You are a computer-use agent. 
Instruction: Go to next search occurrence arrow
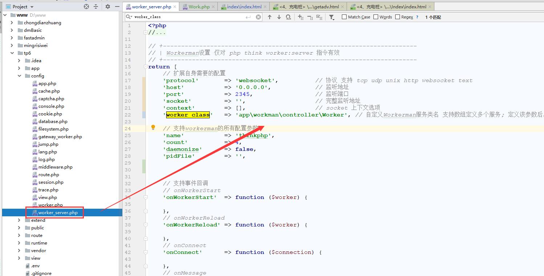279,17
